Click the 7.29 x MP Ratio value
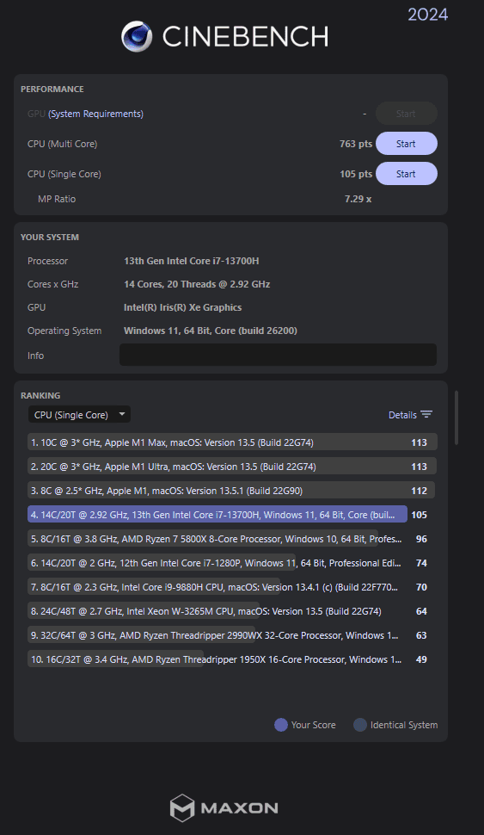 tap(358, 199)
